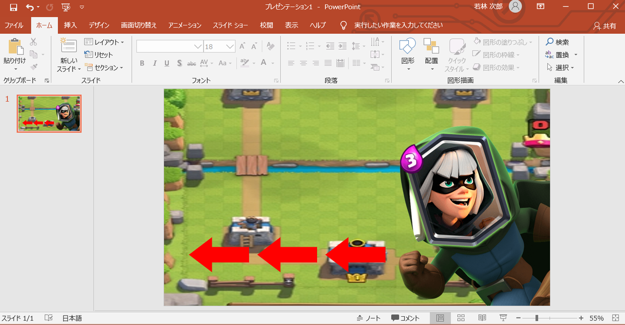This screenshot has height=325, width=625.
Task: Select slide 1 thumbnail
Action: [x=49, y=113]
